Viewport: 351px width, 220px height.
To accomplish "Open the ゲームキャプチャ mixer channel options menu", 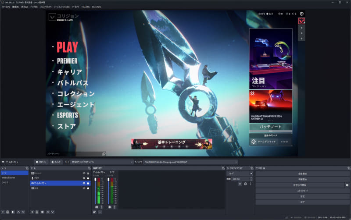I will [x=101, y=207].
